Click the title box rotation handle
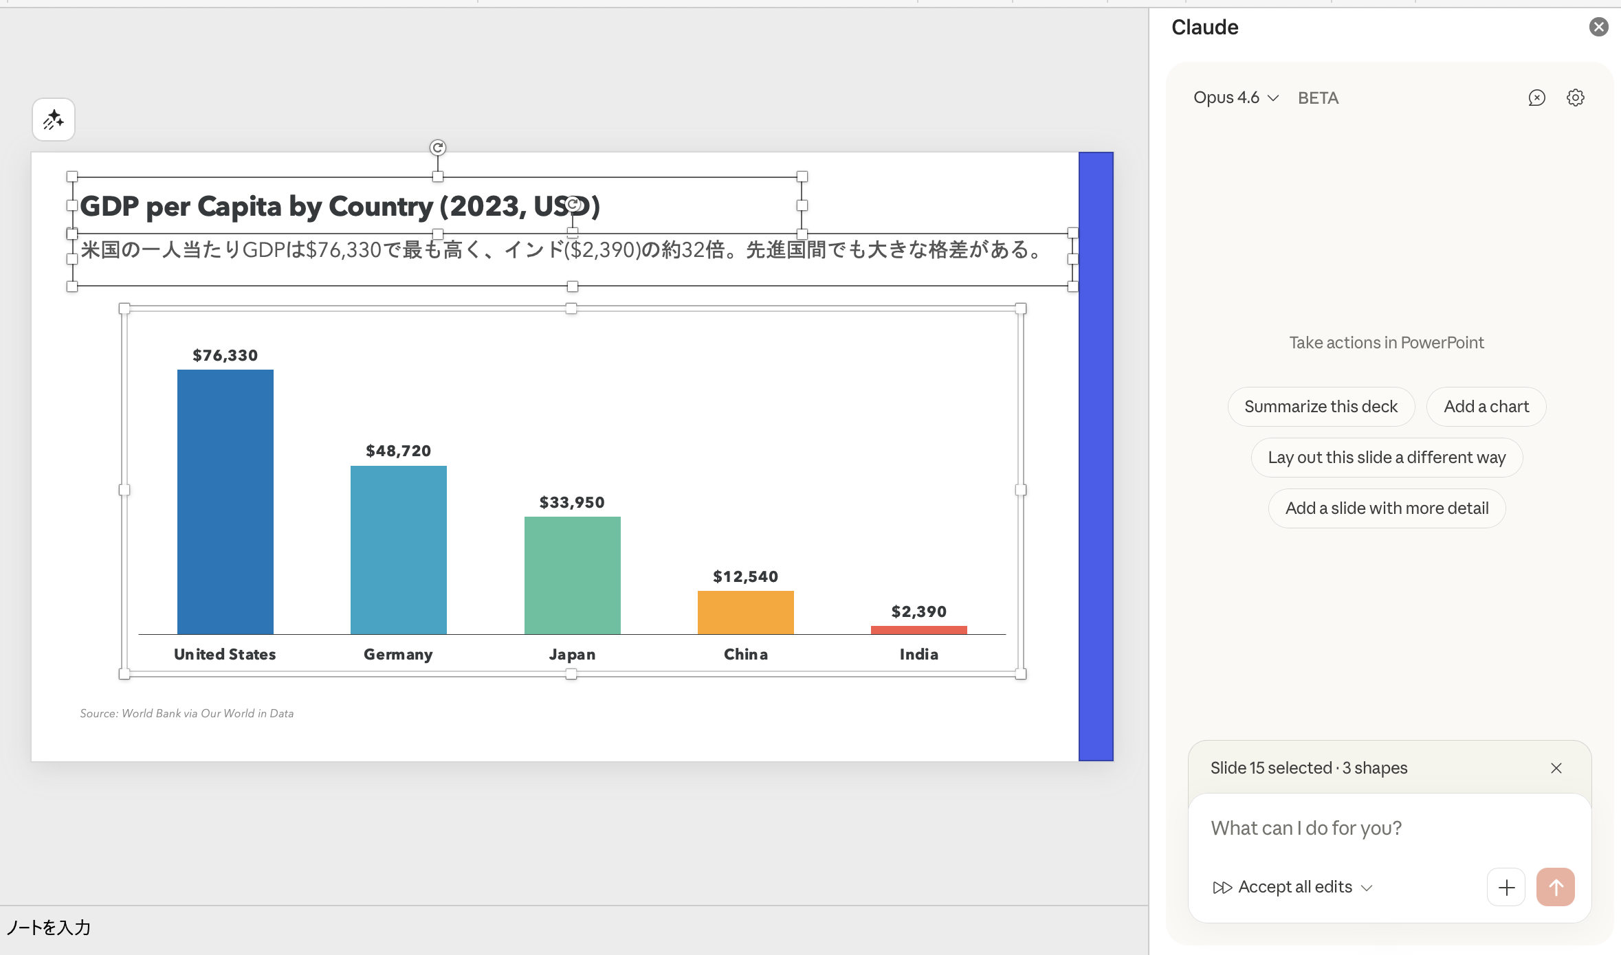 pos(438,148)
